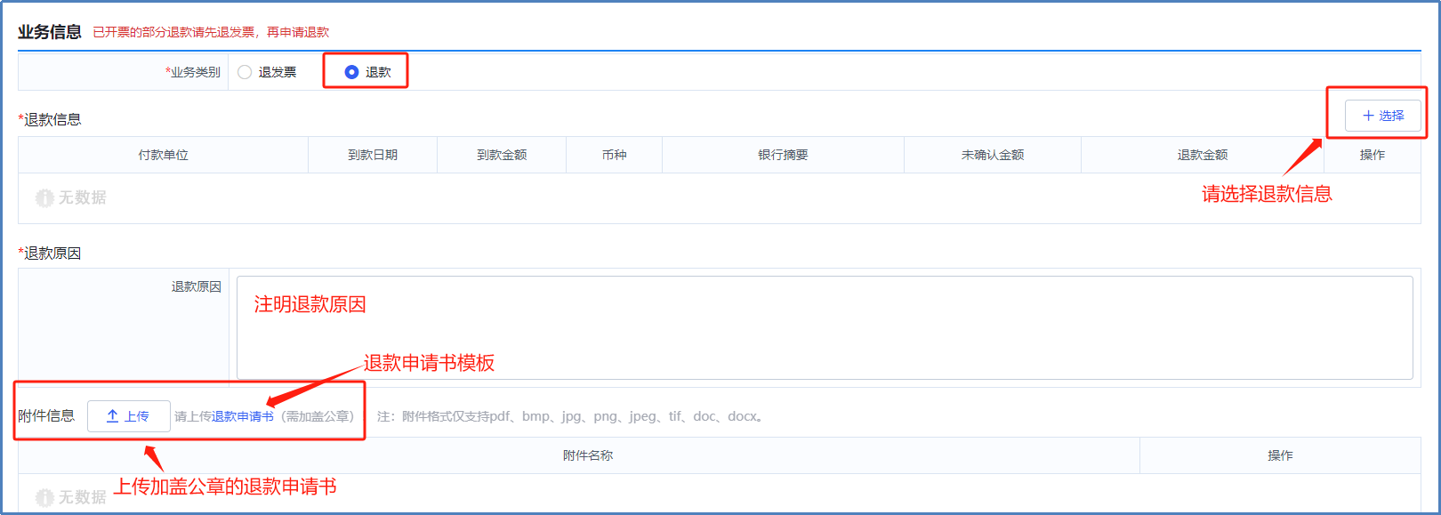Click the red 已开票 warning notice
This screenshot has width=1441, height=515.
tap(211, 32)
